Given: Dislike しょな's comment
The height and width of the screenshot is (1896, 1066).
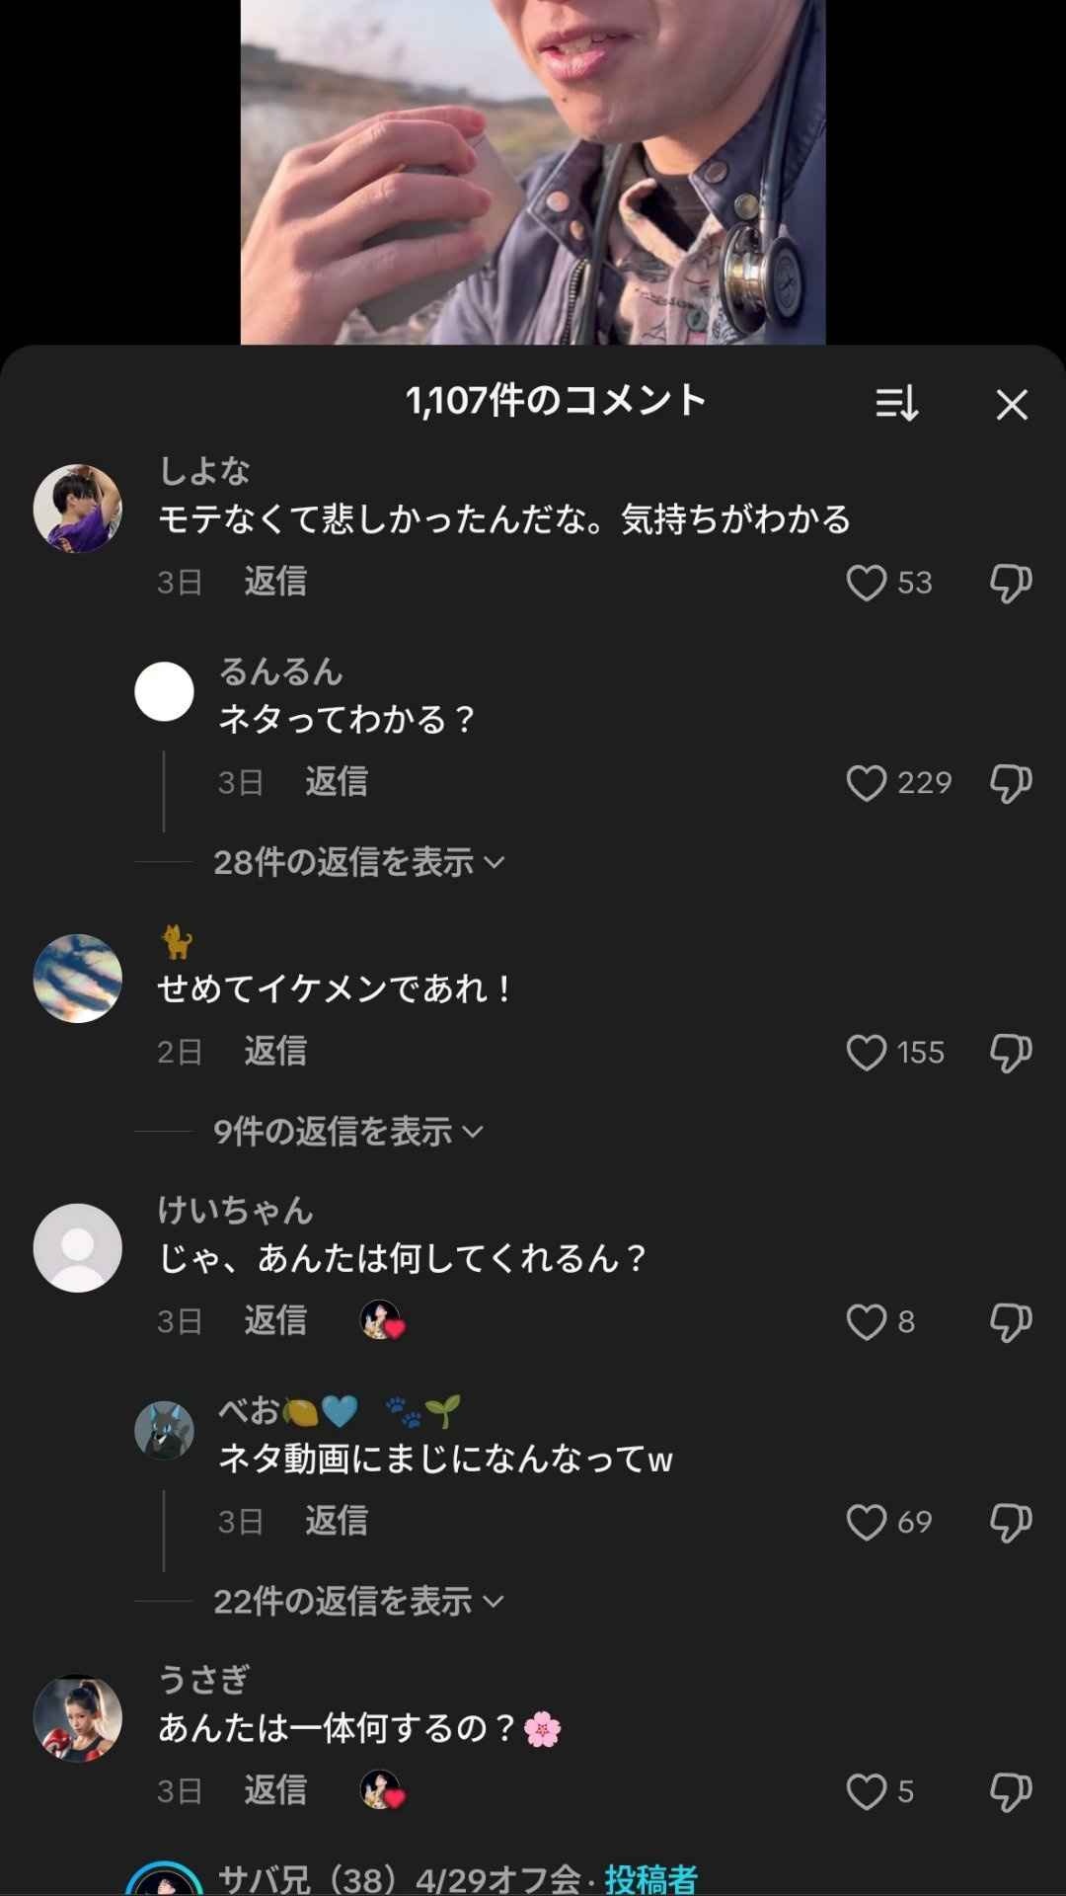Looking at the screenshot, I should pyautogui.click(x=1011, y=583).
